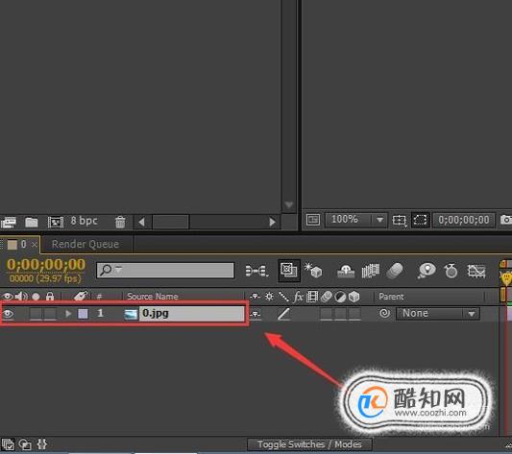Image resolution: width=512 pixels, height=454 pixels.
Task: Toggle 3D layer switch for 0.jpg
Action: [354, 314]
